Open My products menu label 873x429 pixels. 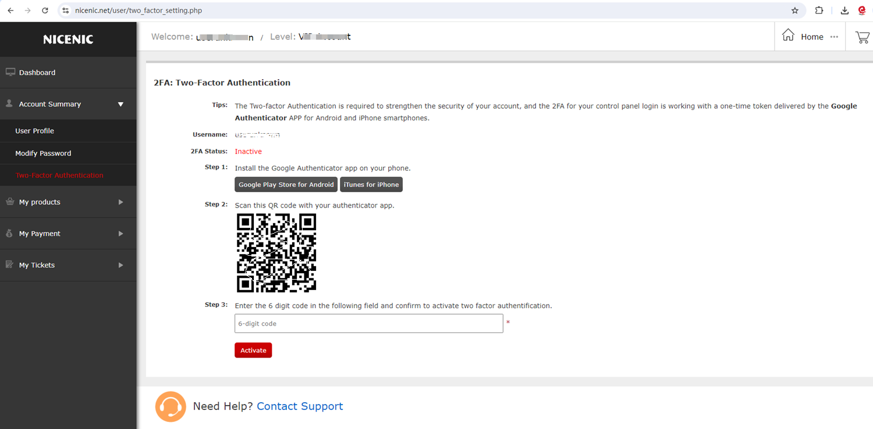(40, 202)
